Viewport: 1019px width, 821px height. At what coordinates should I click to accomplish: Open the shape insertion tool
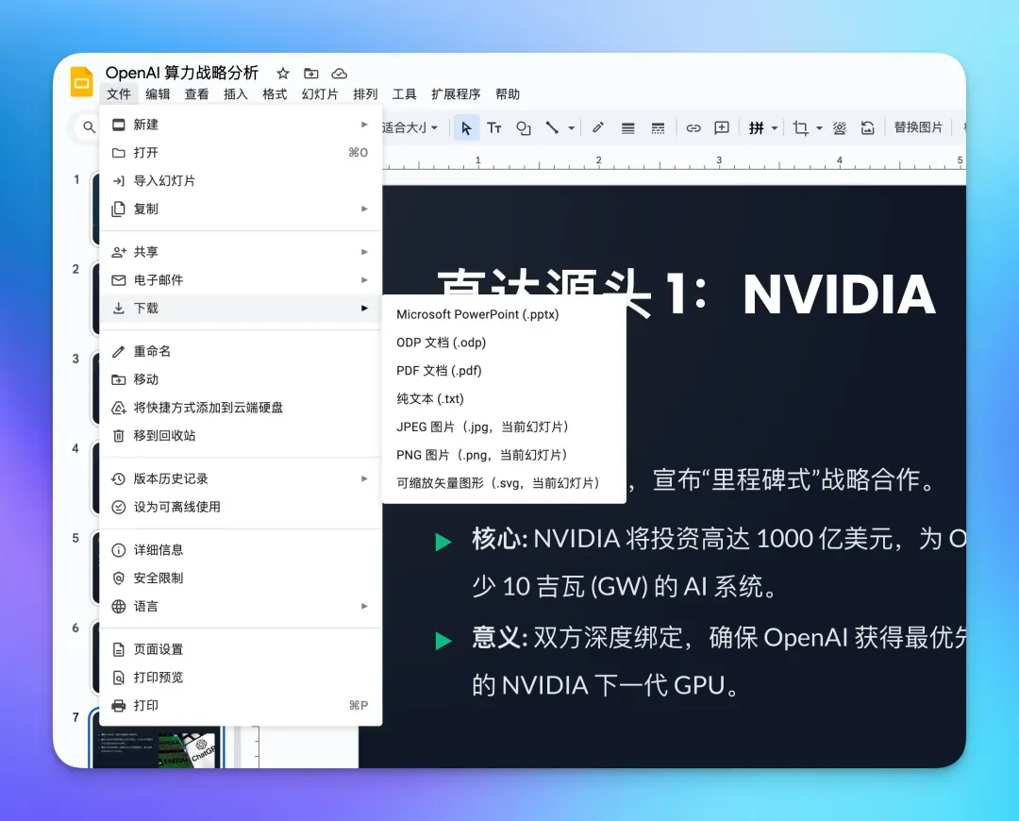tap(524, 127)
